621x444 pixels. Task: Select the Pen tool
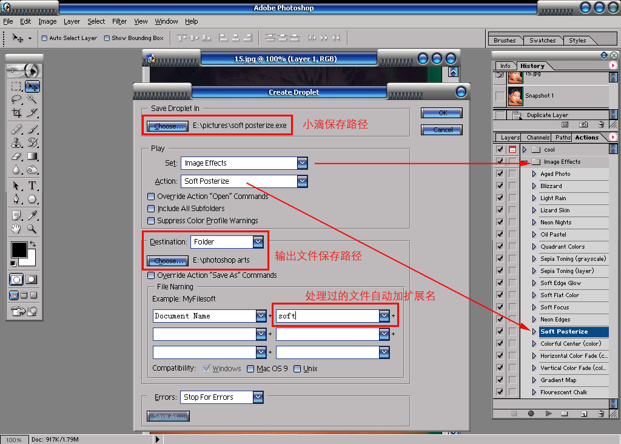point(16,199)
